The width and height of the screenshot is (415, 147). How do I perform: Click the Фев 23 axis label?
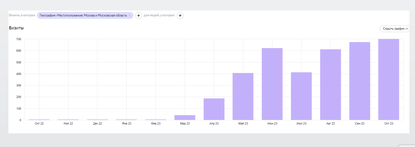(x=155, y=124)
